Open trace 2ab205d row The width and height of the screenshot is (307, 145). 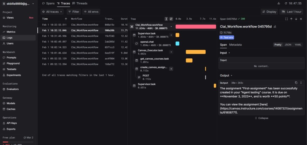coord(82,42)
